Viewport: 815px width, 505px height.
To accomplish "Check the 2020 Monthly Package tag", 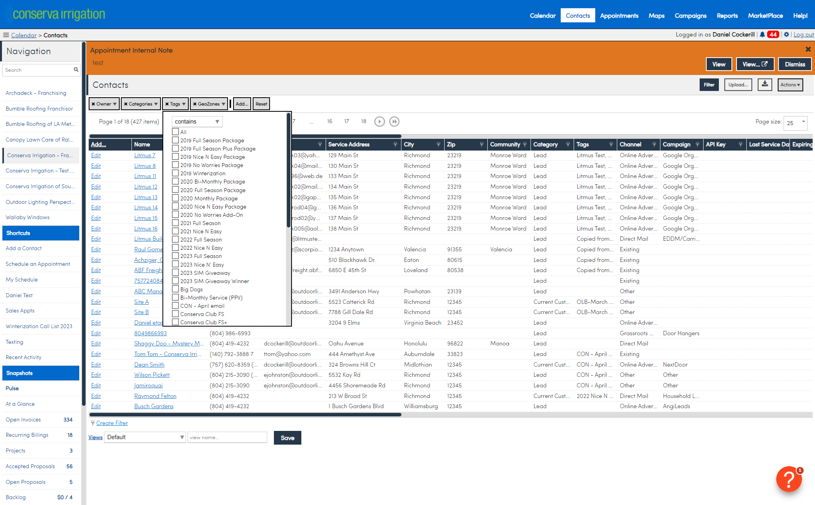I will [175, 198].
